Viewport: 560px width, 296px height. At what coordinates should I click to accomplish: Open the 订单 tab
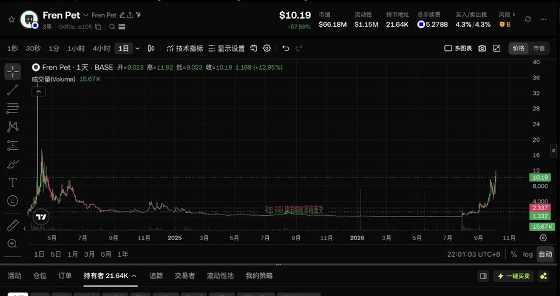tap(65, 275)
